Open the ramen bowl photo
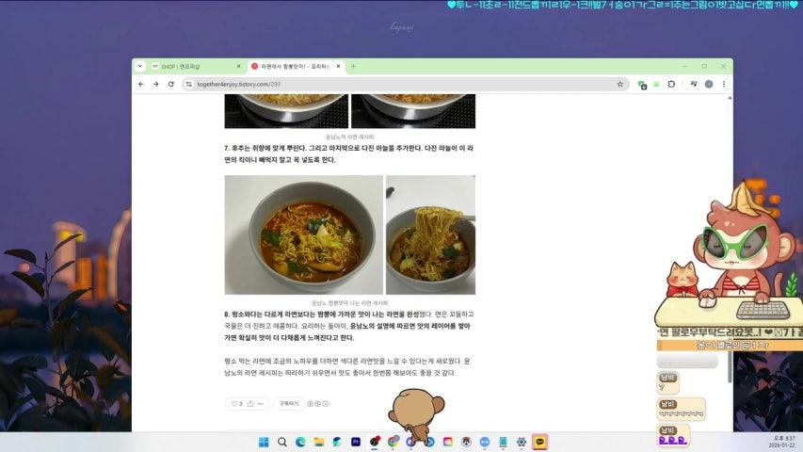803x452 pixels. [x=304, y=234]
